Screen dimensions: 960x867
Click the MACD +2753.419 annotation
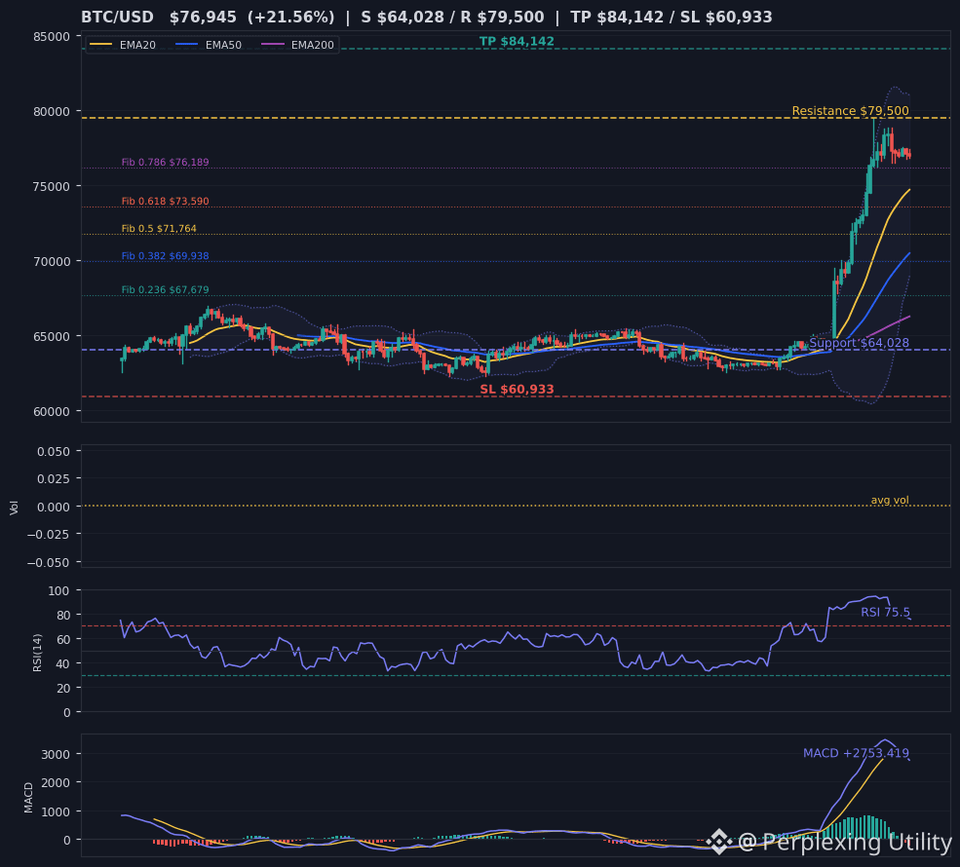(856, 753)
